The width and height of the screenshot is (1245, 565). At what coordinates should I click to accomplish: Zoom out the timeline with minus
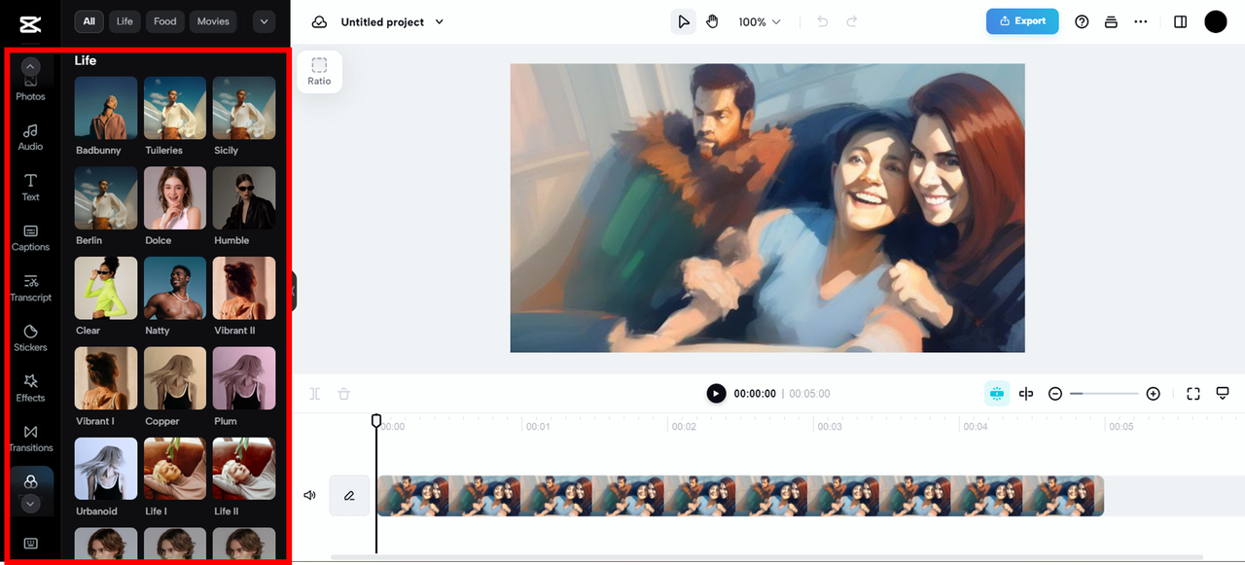pos(1055,394)
